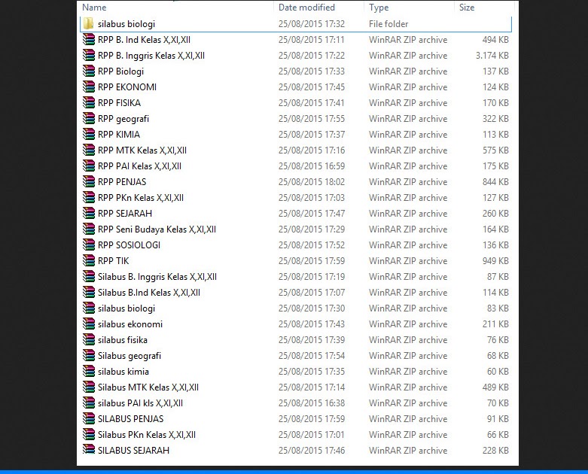Screen dimensions: 588x474
Task: Click archive icon of RPP PAI Kelas X,XI,XII
Action: (x=89, y=166)
